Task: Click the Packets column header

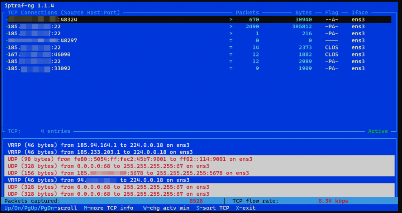Action: [247, 13]
